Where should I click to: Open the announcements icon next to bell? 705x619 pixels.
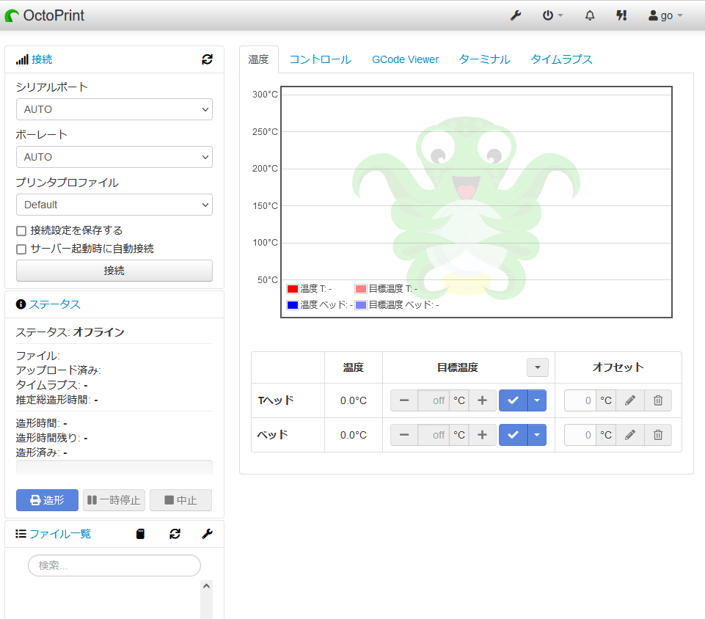(x=621, y=15)
